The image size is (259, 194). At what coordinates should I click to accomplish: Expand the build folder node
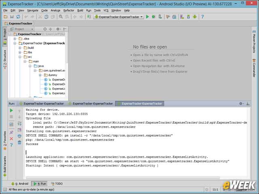point(20,48)
